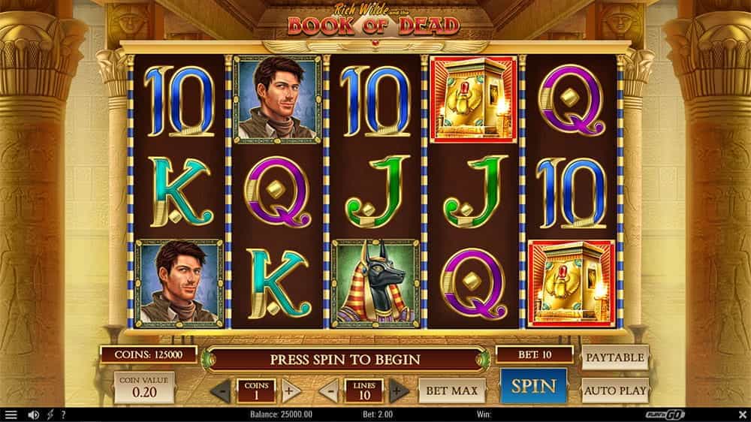This screenshot has width=751, height=422.
Task: Click the Play'n GO logo
Action: point(665,414)
